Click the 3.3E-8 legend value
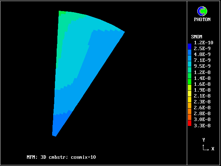This screenshot has height=166, width=221. [x=202, y=126]
